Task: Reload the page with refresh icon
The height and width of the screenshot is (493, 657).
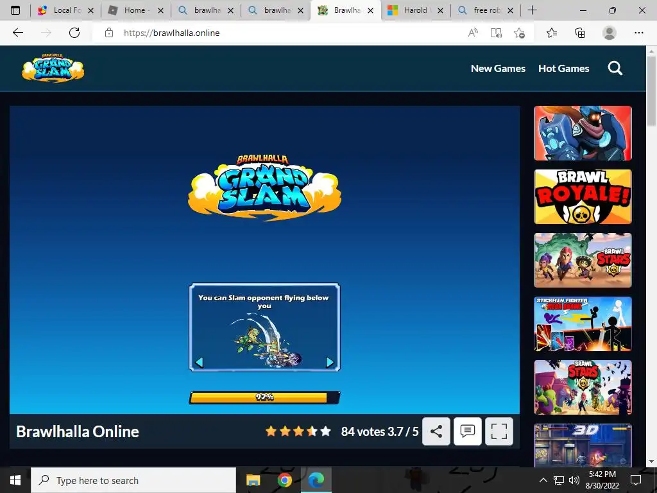Action: [x=74, y=33]
